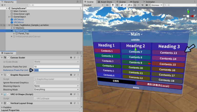Toggle scene effects icon
Screen dimensions: 197x112
pyautogui.click(x=122, y=5)
